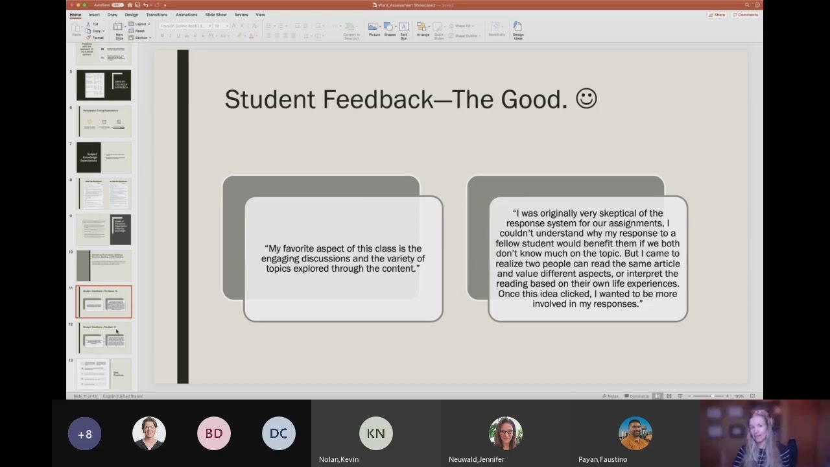Insert a Picture from ribbon
The height and width of the screenshot is (467, 830).
coord(373,27)
